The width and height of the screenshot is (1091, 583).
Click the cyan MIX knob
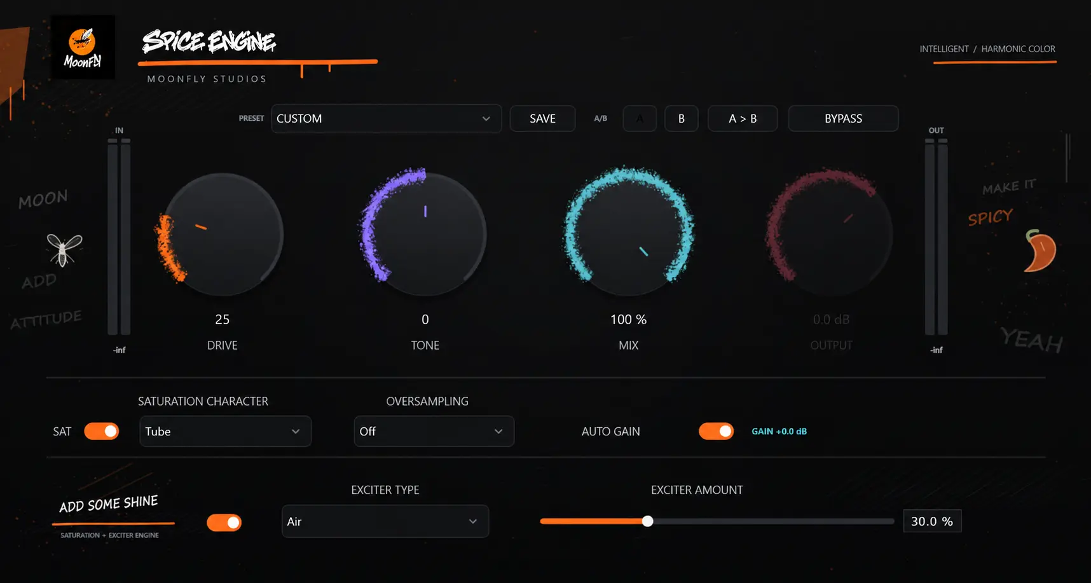[x=629, y=234]
